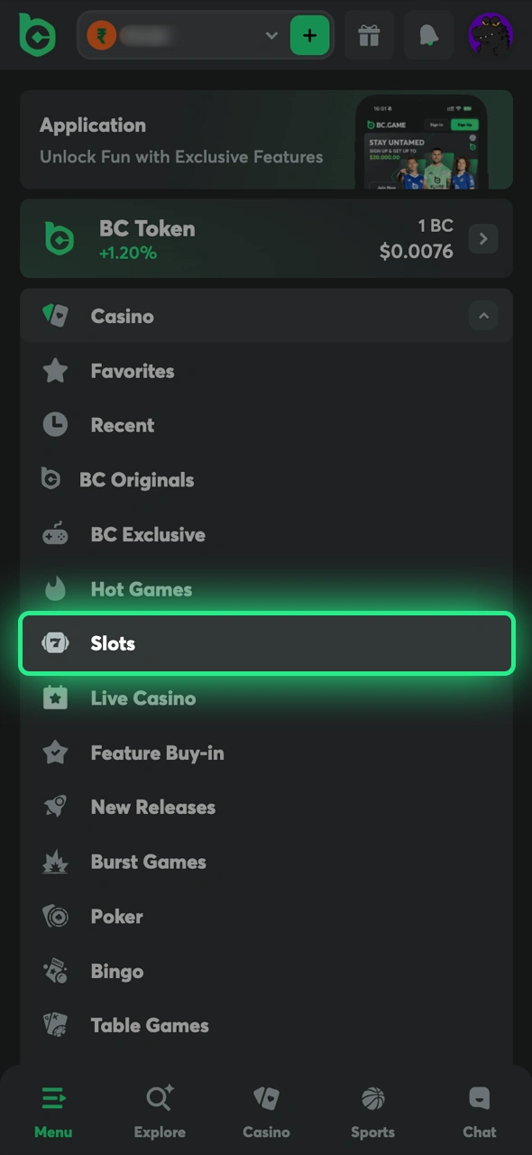Open notifications via the bell icon
The width and height of the screenshot is (532, 1155).
point(427,35)
